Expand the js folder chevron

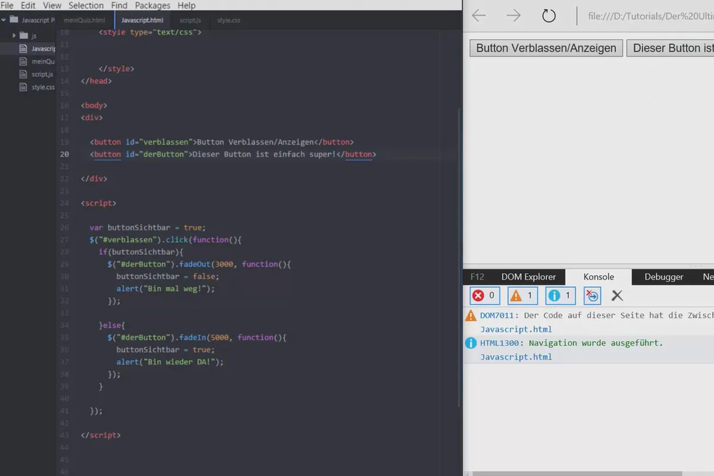click(14, 36)
